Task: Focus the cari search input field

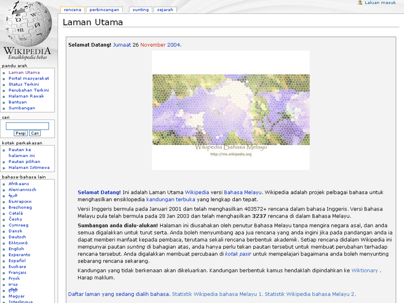Action: tap(27, 126)
